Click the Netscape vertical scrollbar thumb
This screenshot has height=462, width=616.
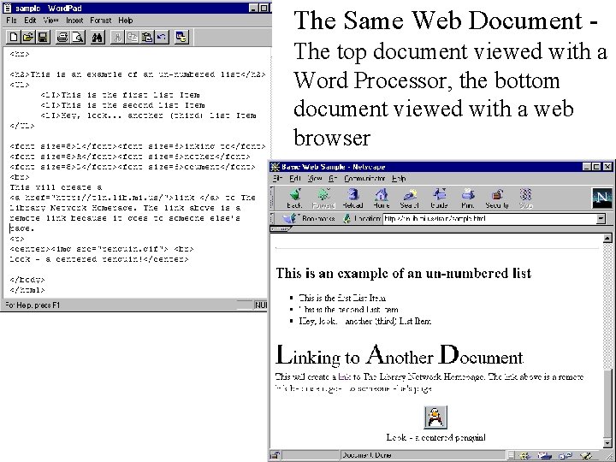(607, 404)
